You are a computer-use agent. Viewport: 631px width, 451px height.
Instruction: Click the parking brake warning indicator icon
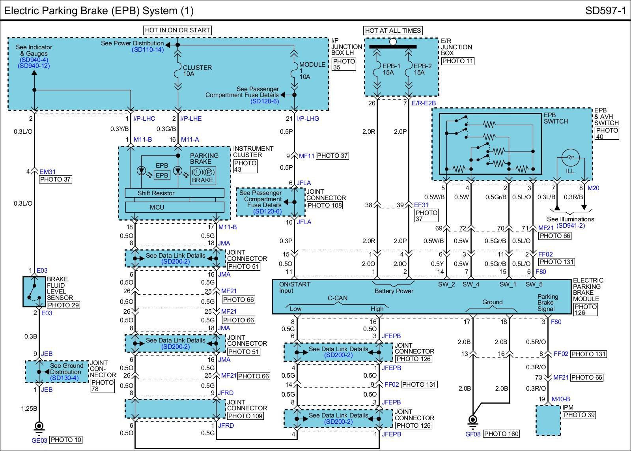[x=202, y=172]
